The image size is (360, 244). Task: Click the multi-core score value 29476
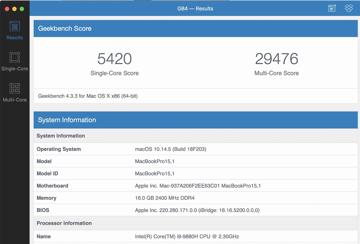click(x=276, y=59)
